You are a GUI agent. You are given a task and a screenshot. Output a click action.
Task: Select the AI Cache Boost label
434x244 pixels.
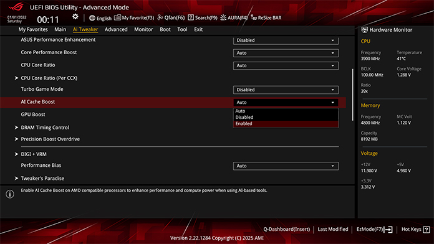37,101
